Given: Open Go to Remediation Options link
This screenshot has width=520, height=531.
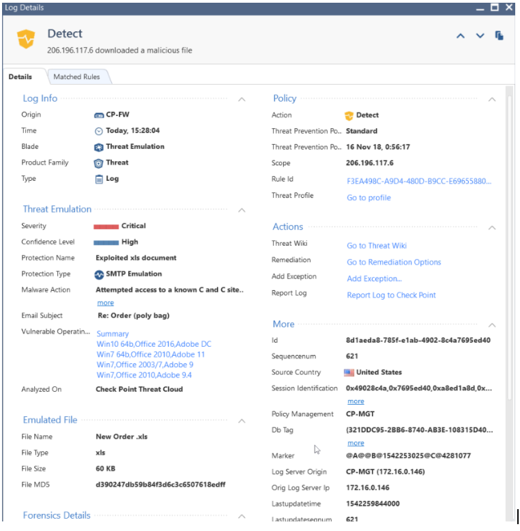Looking at the screenshot, I should (x=394, y=262).
